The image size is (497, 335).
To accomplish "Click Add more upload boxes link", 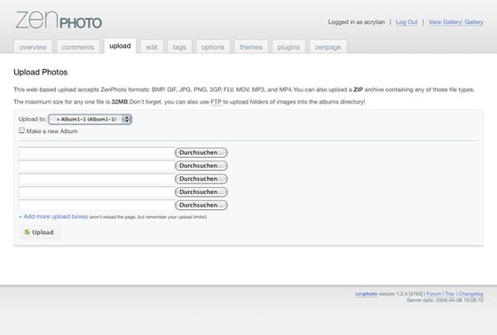I will [53, 216].
